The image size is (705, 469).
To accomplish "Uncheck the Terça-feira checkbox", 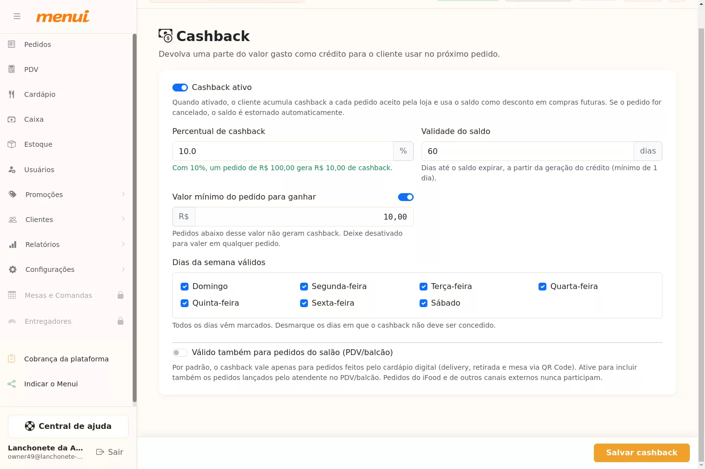I will pos(423,287).
